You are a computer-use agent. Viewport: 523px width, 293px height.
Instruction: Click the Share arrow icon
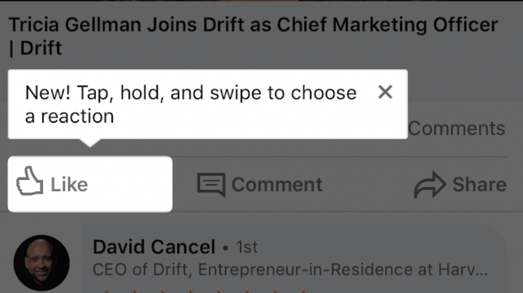coord(430,185)
